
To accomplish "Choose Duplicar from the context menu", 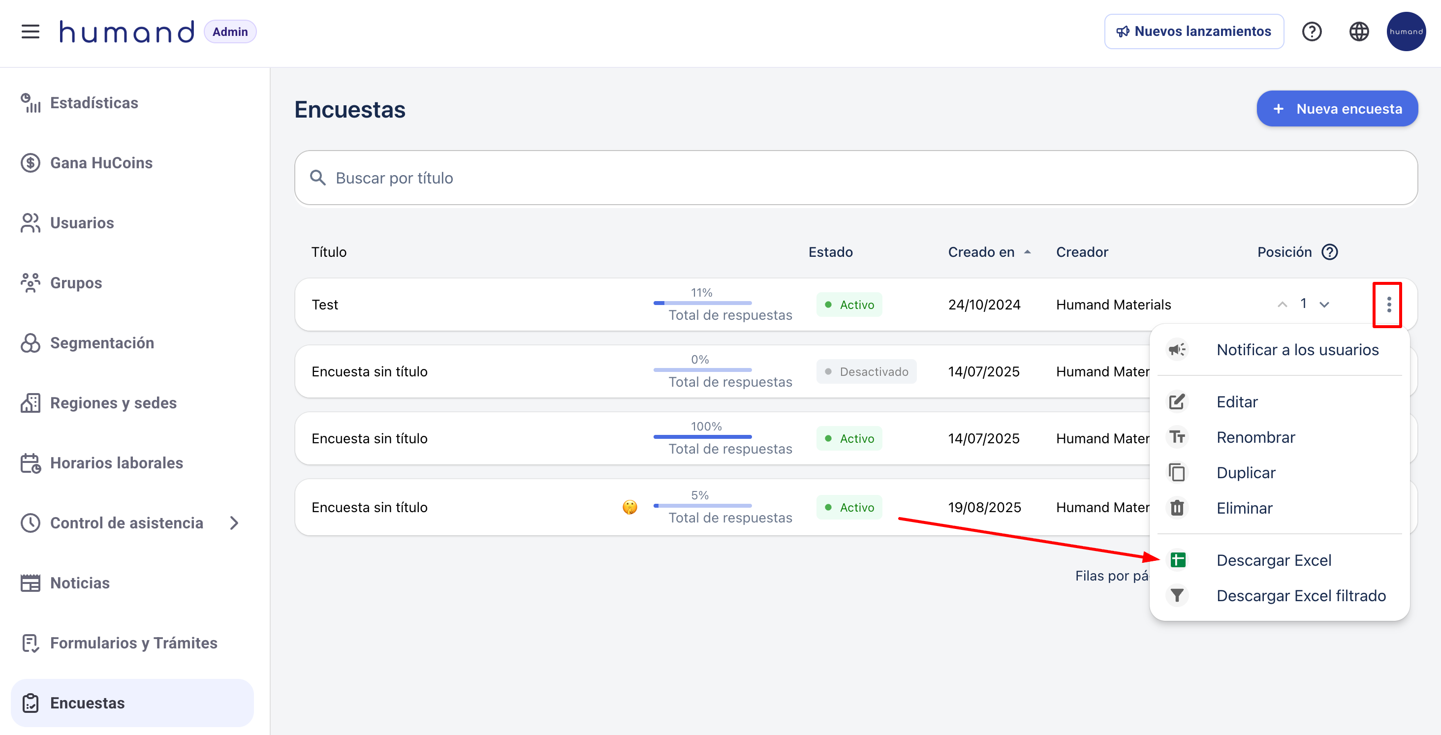I will coord(1246,473).
